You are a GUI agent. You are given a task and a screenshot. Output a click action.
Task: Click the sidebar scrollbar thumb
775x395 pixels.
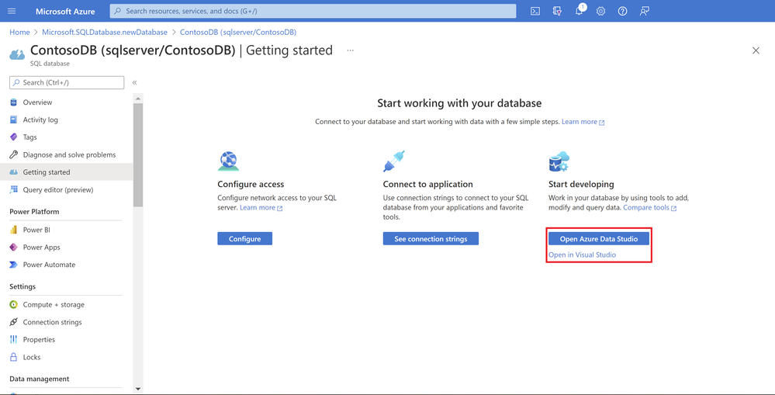138,154
